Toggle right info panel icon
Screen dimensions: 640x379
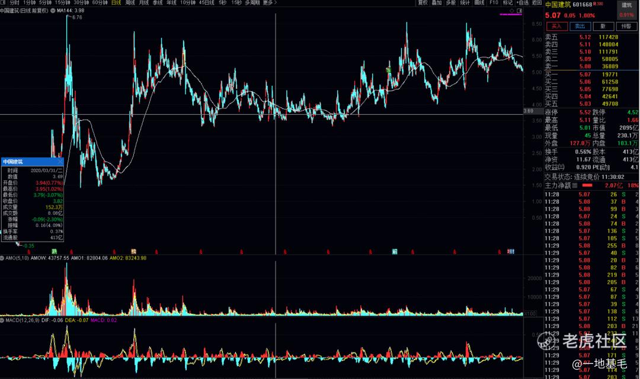pos(520,11)
